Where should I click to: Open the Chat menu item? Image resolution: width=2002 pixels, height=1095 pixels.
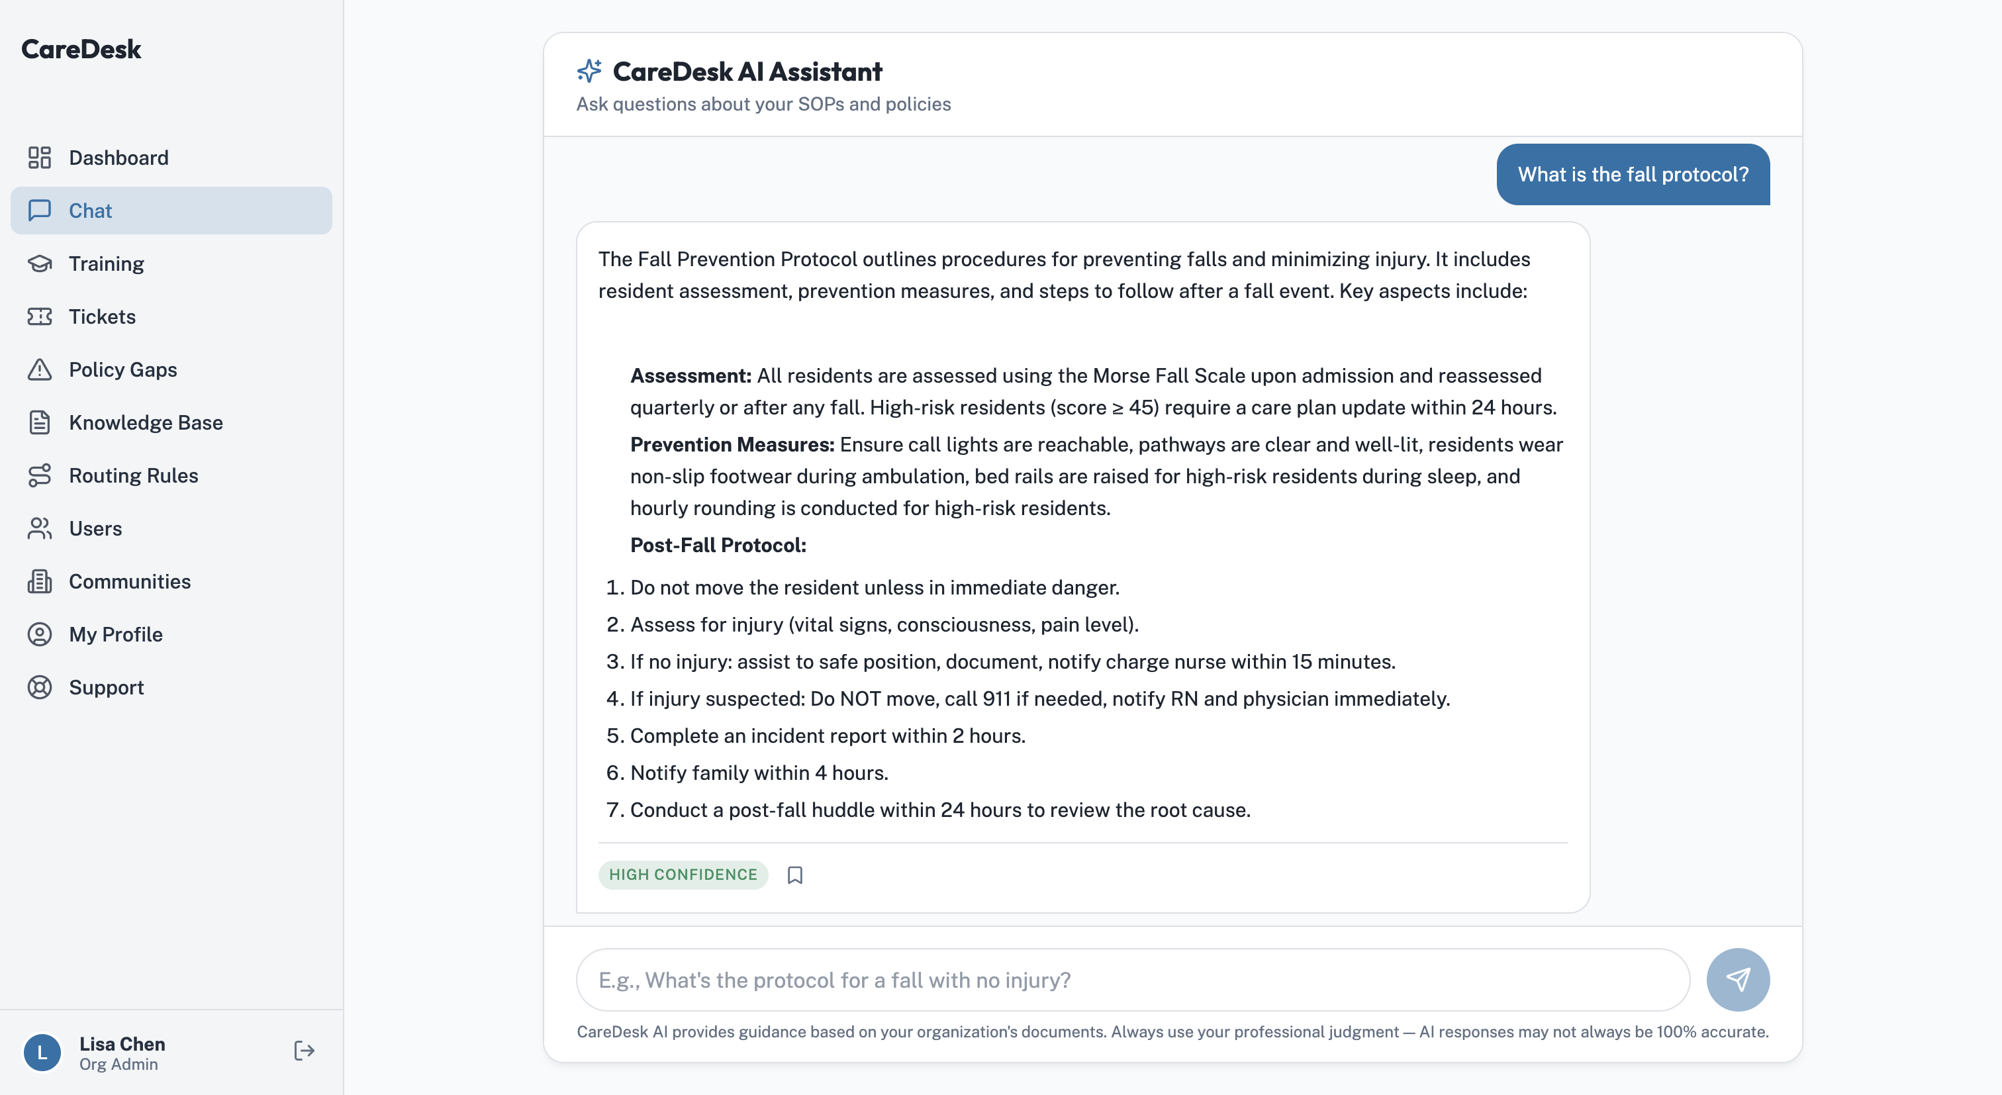click(x=171, y=211)
